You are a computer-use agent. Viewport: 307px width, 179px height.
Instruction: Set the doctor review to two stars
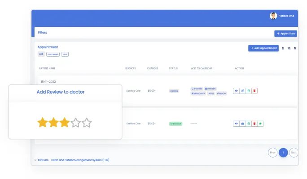coord(53,123)
